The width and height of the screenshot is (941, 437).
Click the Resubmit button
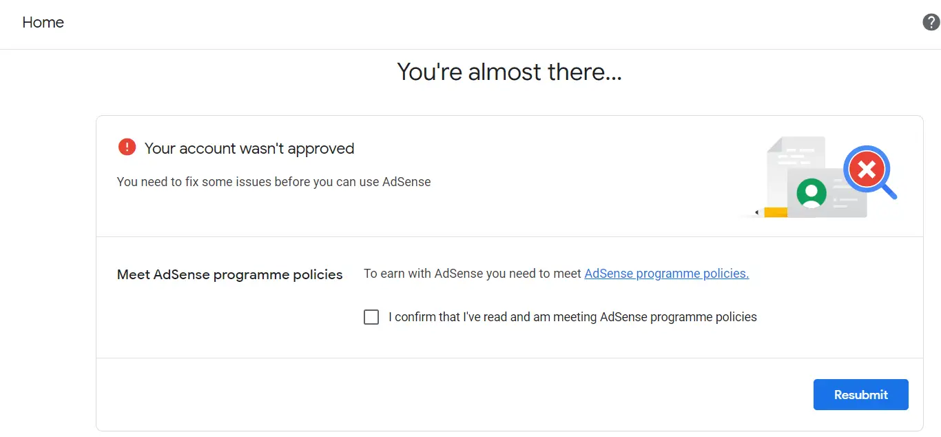pos(861,394)
